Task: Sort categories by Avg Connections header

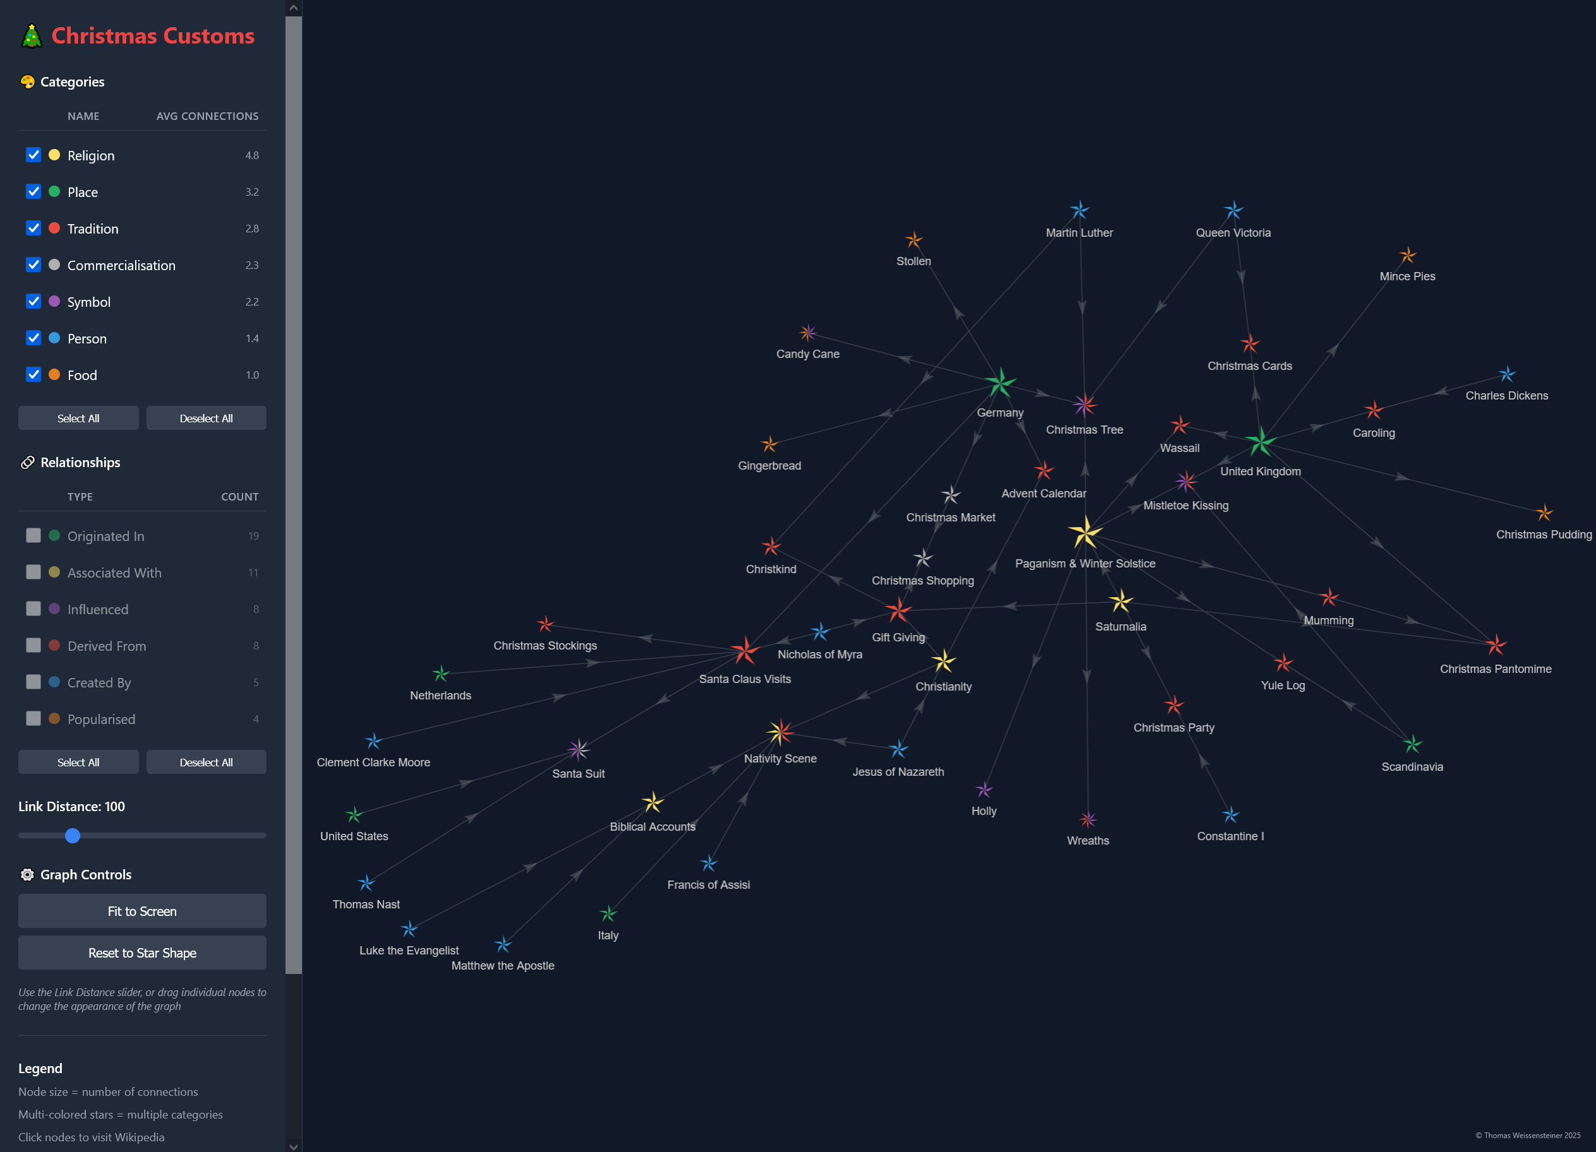Action: 207,116
